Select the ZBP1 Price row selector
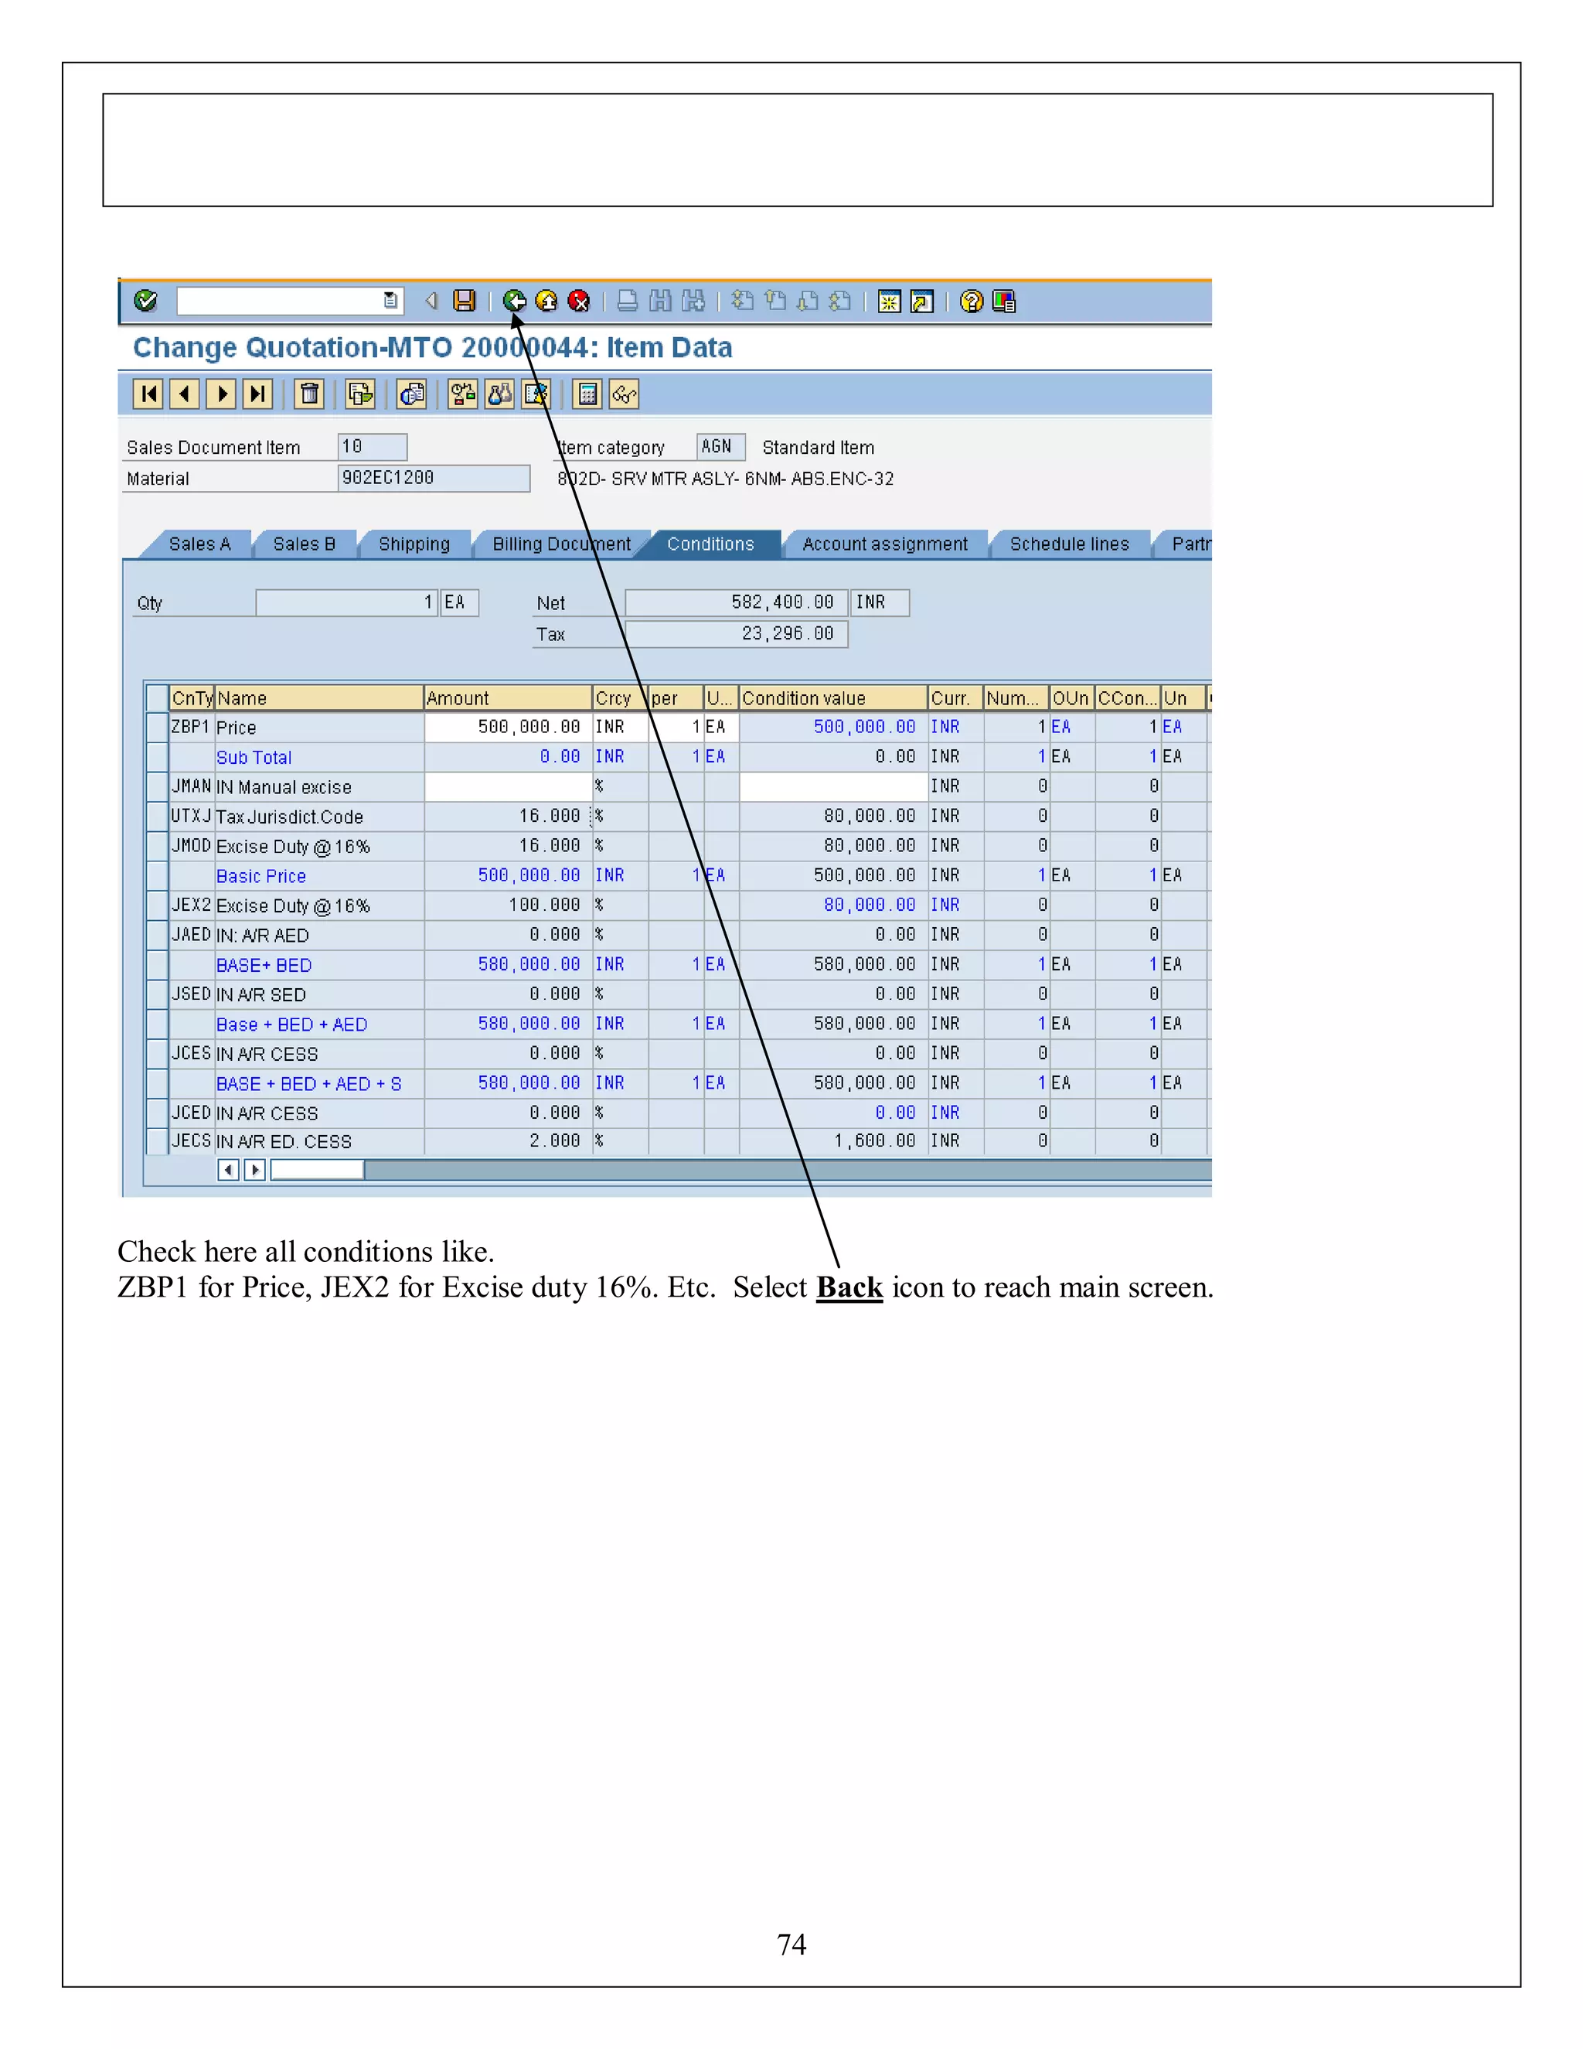 point(157,727)
